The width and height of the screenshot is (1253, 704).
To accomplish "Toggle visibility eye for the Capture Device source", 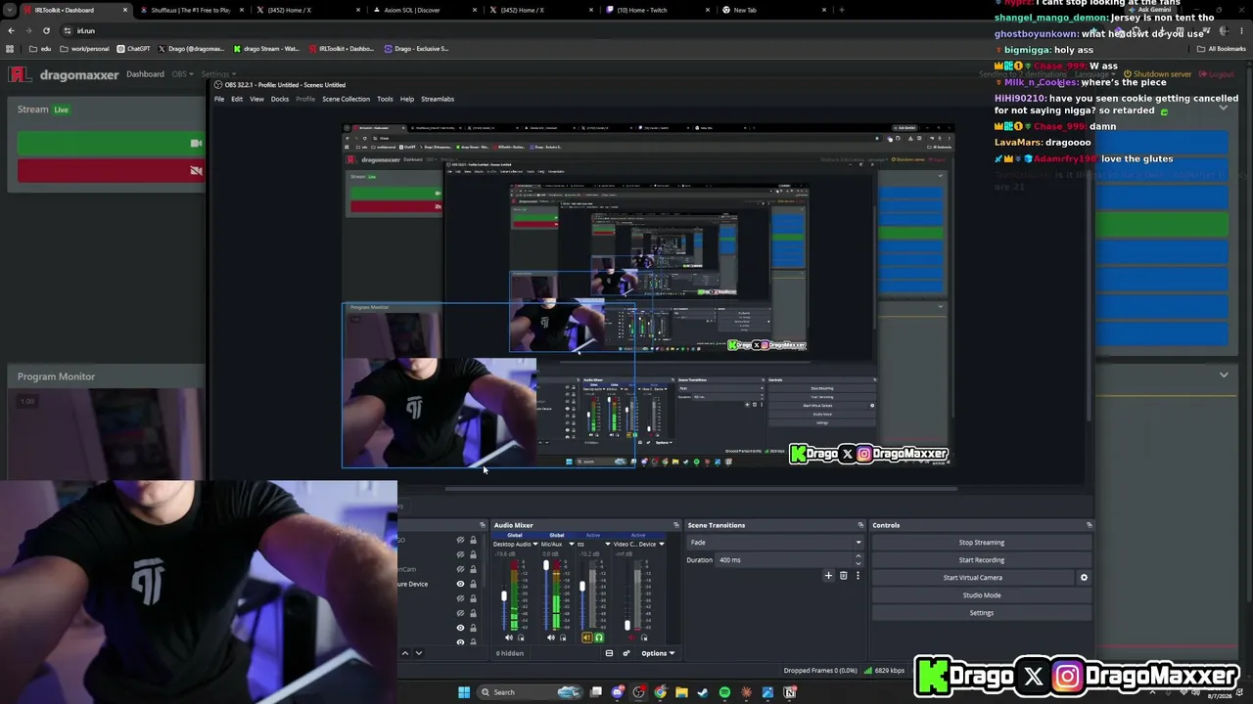I will (460, 584).
